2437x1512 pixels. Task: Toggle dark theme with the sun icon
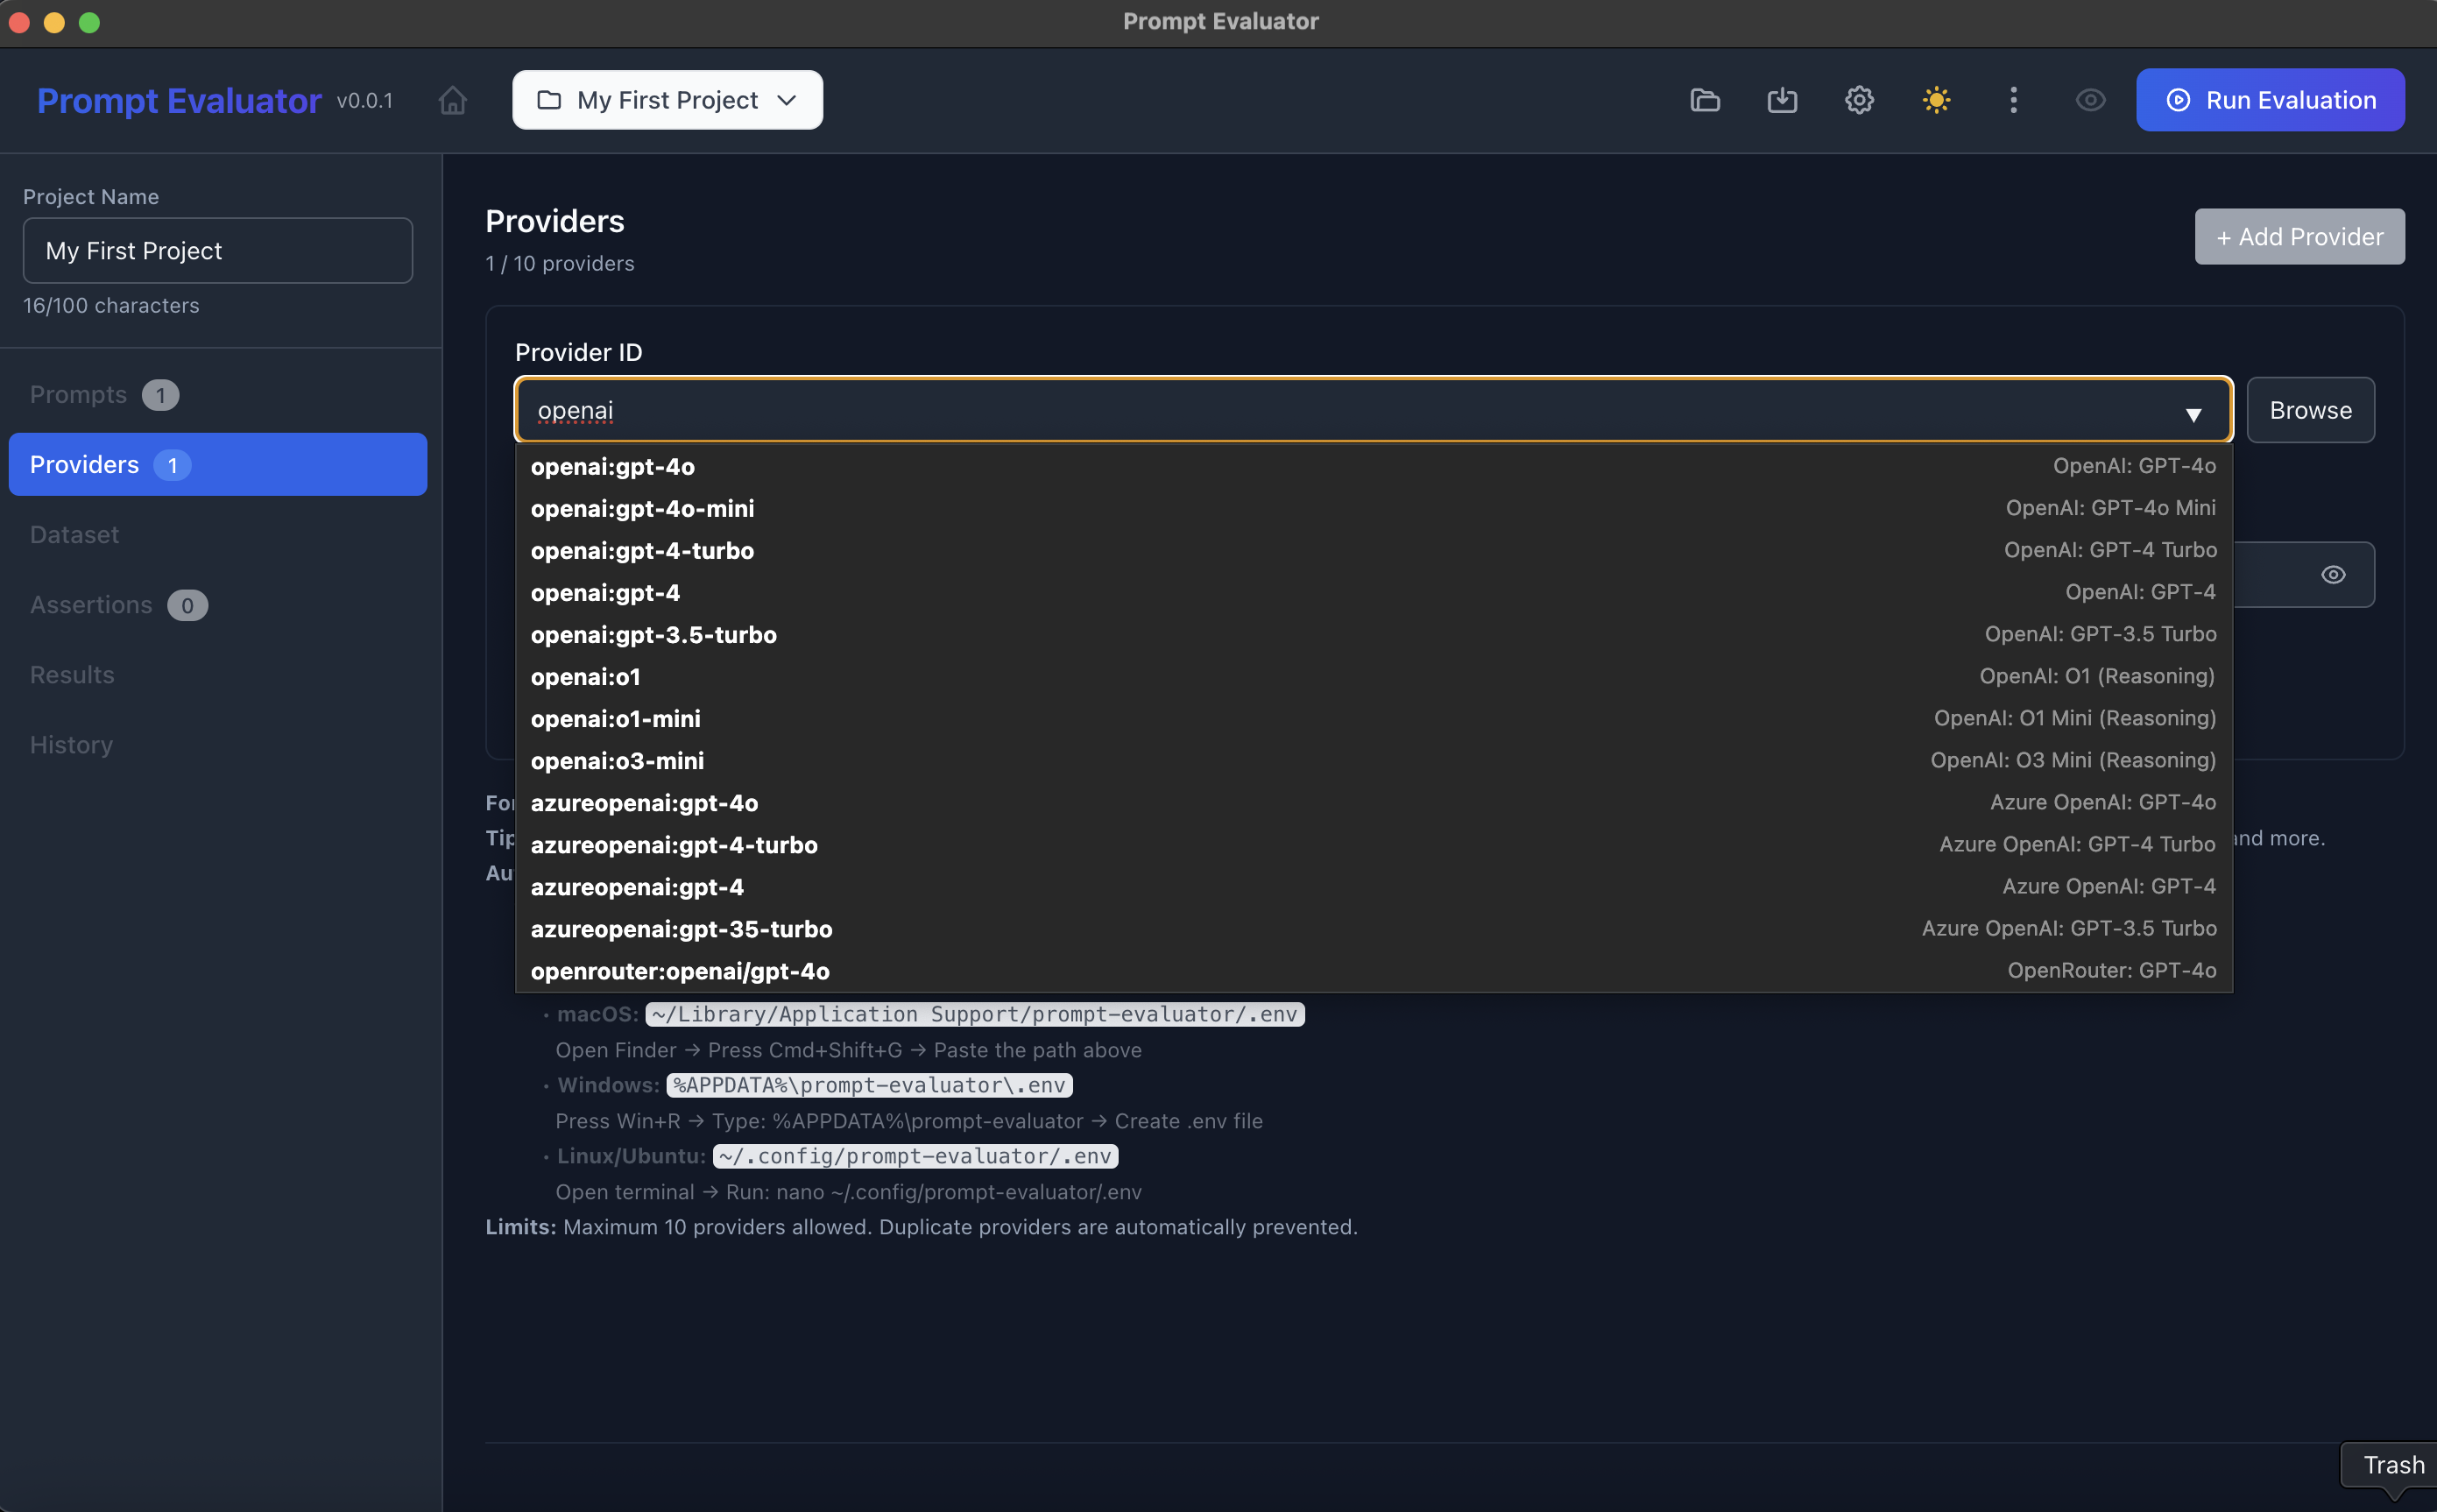[x=1935, y=100]
